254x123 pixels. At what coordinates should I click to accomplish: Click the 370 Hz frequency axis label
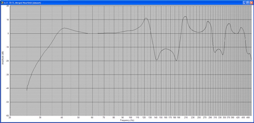[229, 117]
